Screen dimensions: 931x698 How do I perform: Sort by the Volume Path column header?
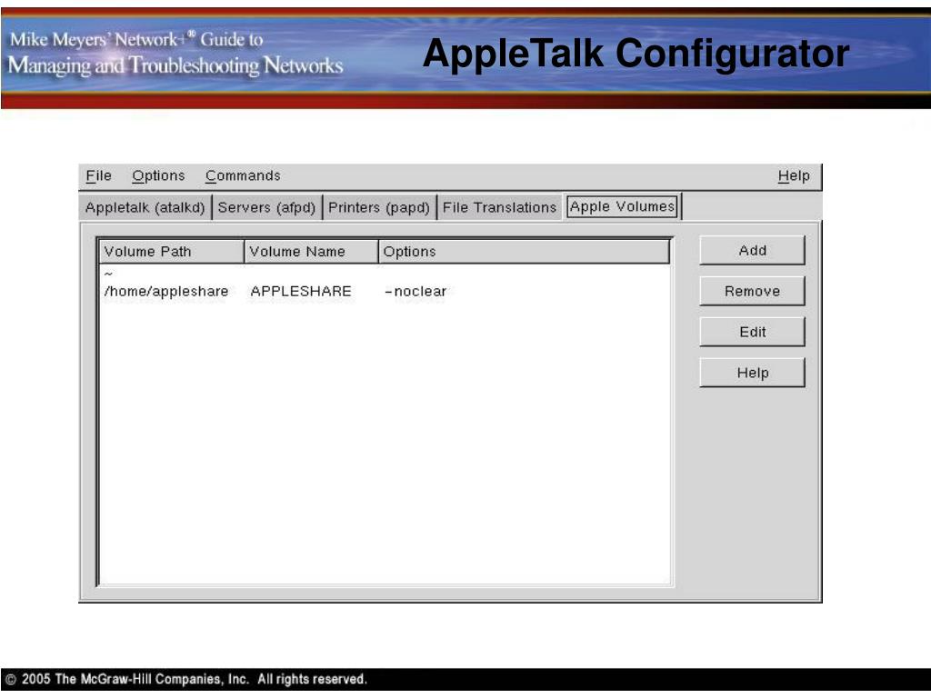(x=172, y=252)
